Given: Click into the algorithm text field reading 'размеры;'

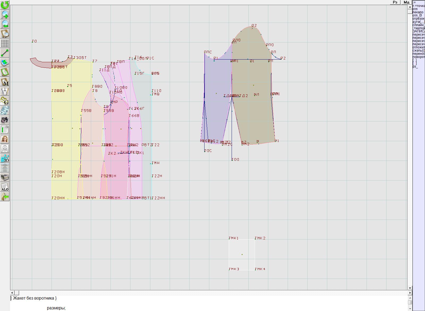Looking at the screenshot, I should pos(56,308).
